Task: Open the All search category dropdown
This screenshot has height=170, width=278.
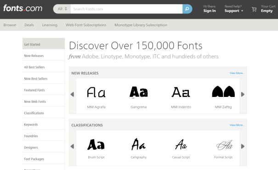Action: (x=62, y=9)
